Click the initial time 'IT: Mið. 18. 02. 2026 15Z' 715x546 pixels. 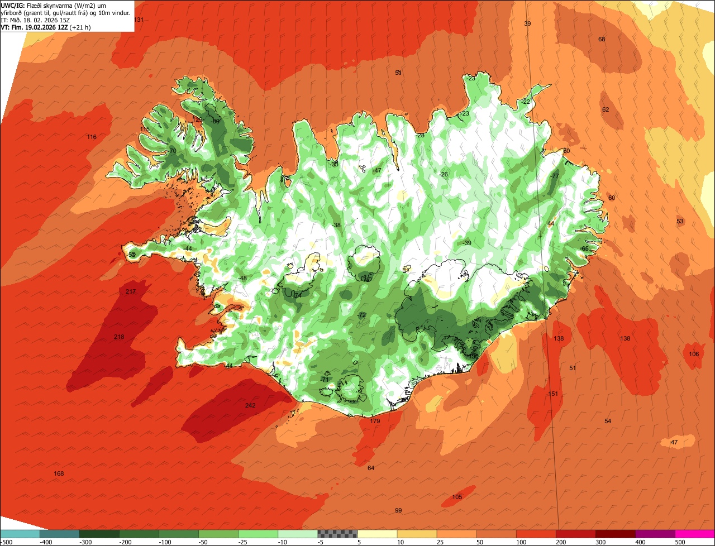pos(35,20)
